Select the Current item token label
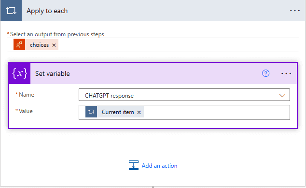The height and width of the screenshot is (188, 306). pyautogui.click(x=118, y=112)
